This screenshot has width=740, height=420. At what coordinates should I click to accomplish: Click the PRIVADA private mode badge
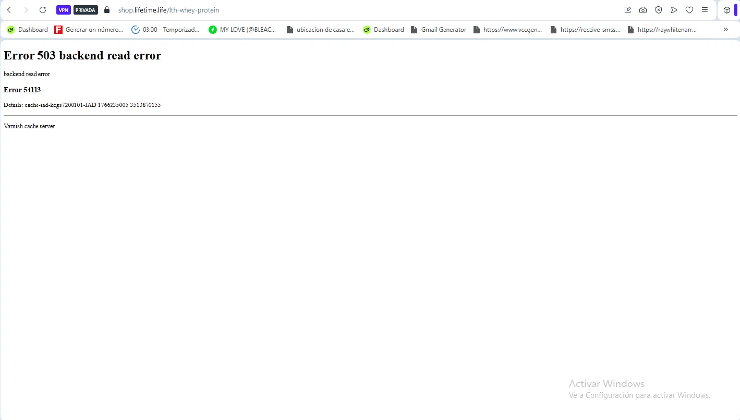(x=85, y=10)
